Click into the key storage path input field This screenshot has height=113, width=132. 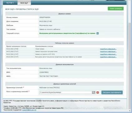click(66, 92)
